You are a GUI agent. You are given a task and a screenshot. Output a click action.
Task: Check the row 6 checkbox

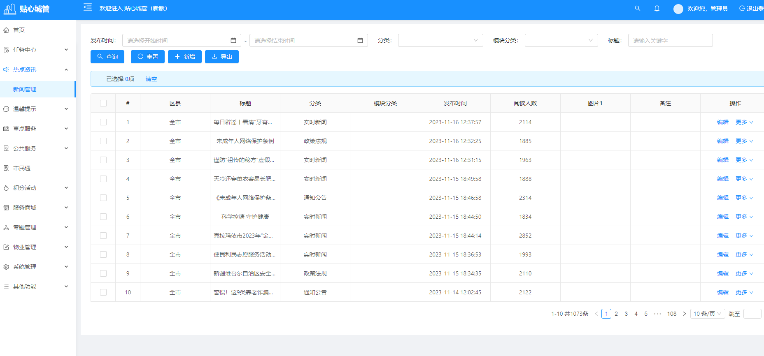[103, 217]
